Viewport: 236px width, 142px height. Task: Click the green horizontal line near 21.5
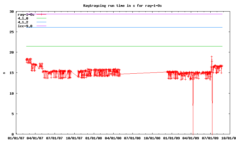tap(124, 46)
